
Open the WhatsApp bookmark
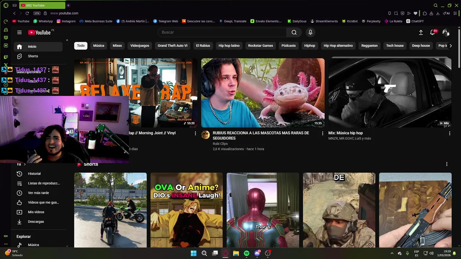pyautogui.click(x=43, y=21)
